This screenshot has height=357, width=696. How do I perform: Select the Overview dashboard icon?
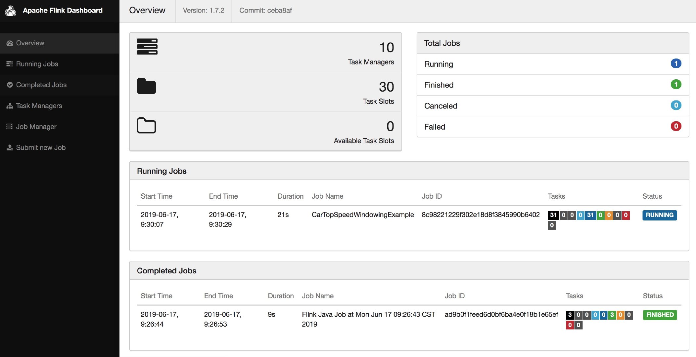point(9,43)
